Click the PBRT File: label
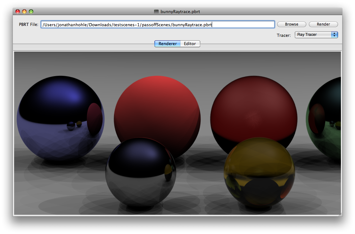The image size is (355, 234). point(29,24)
